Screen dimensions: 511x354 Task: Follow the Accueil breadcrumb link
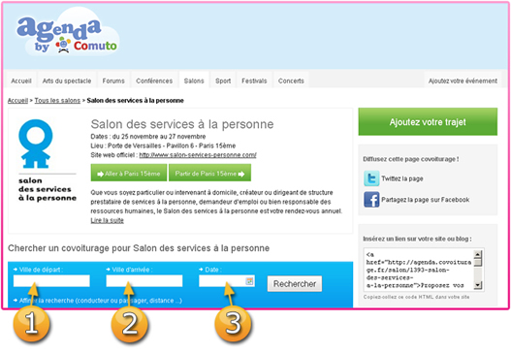(x=17, y=101)
